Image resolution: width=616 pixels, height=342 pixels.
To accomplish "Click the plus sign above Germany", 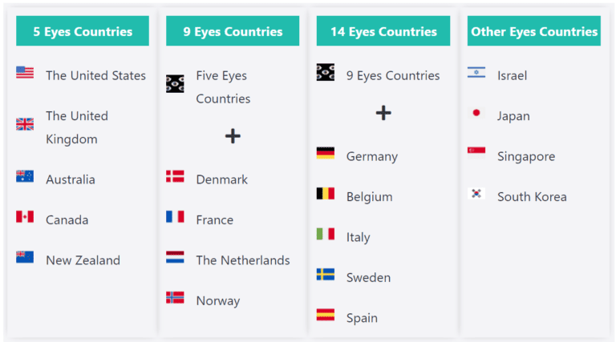I will click(383, 113).
